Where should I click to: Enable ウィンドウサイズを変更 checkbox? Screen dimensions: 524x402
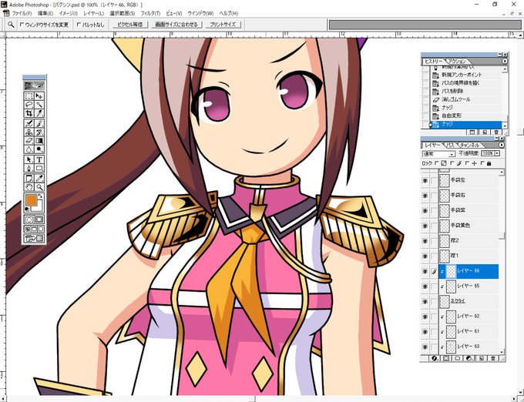(22, 25)
